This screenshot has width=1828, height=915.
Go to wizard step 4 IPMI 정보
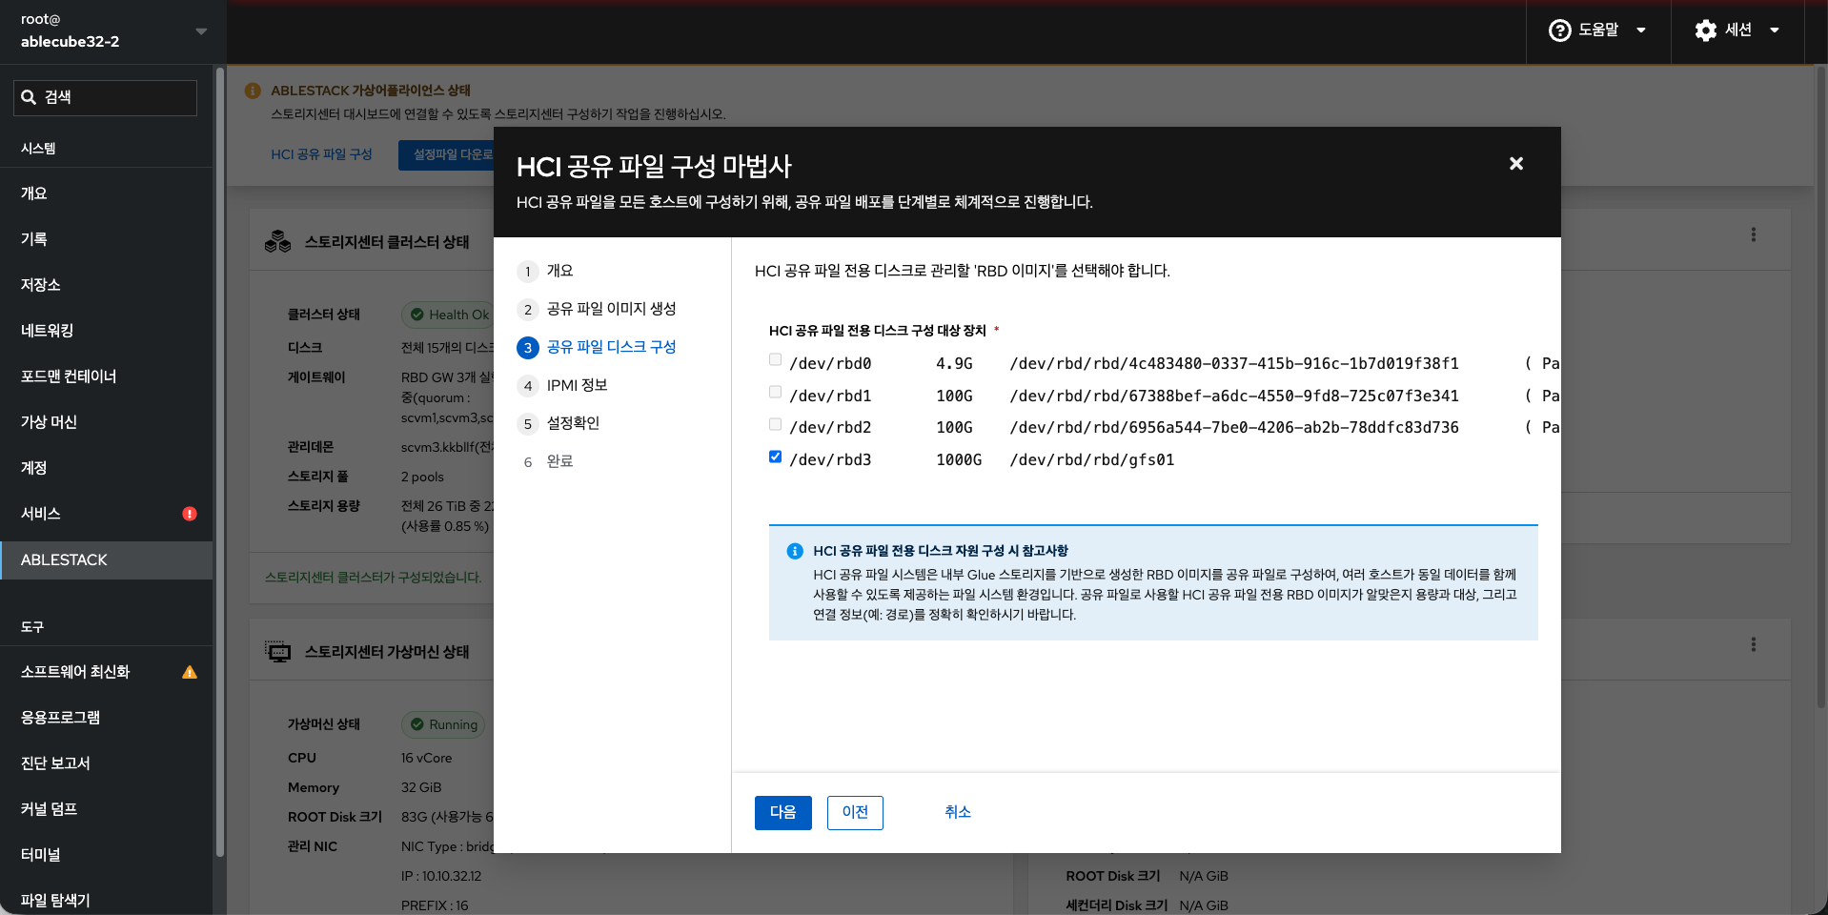point(577,385)
